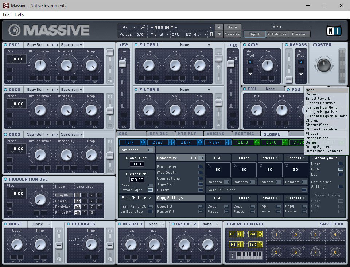Open the File menu in menu bar
This screenshot has width=350, height=267.
tap(6, 15)
